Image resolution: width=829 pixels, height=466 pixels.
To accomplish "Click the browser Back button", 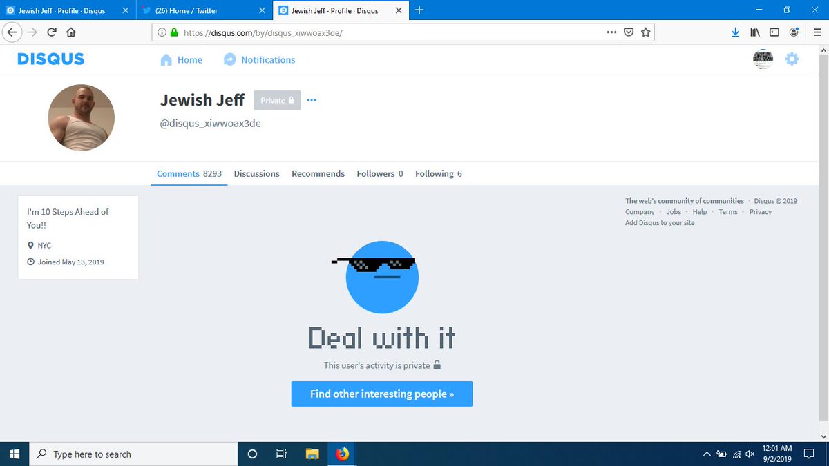I will pyautogui.click(x=13, y=32).
